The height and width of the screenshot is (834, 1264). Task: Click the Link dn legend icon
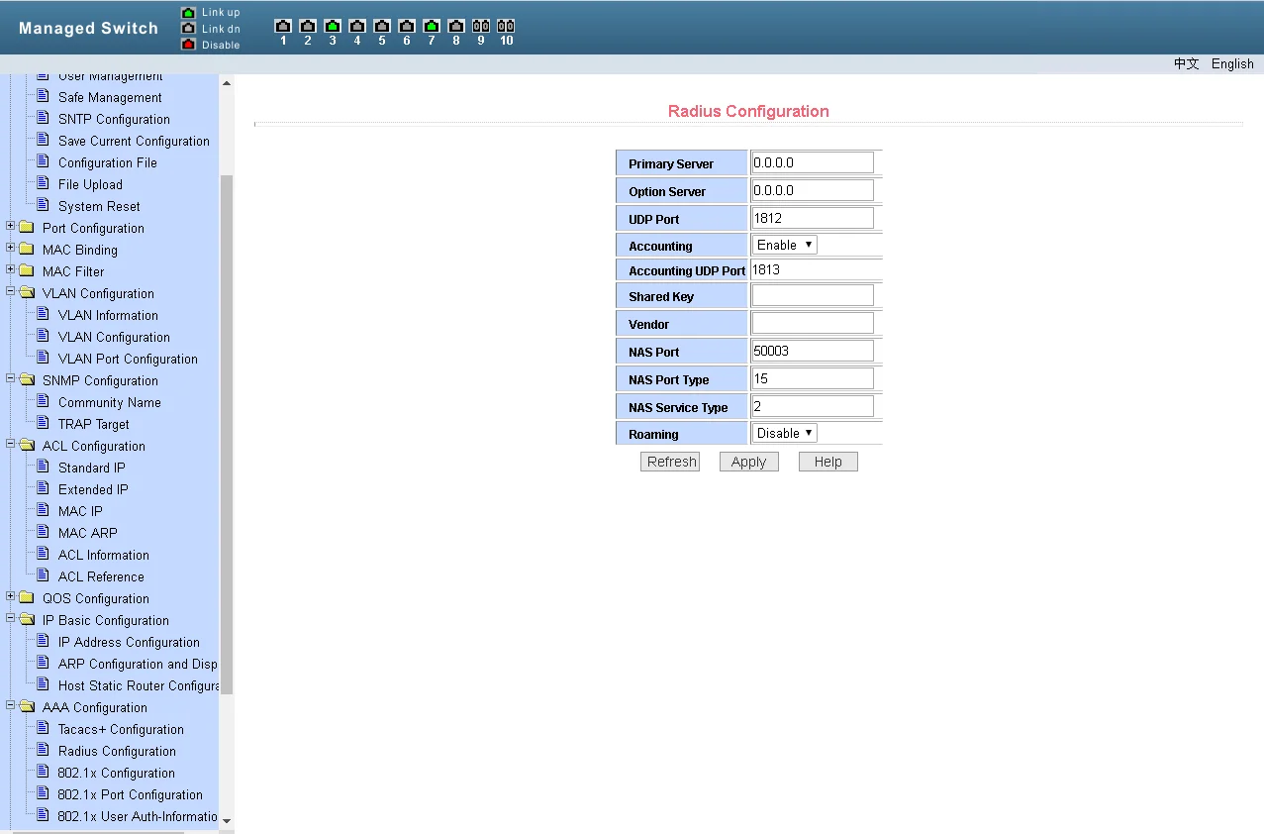coord(189,28)
